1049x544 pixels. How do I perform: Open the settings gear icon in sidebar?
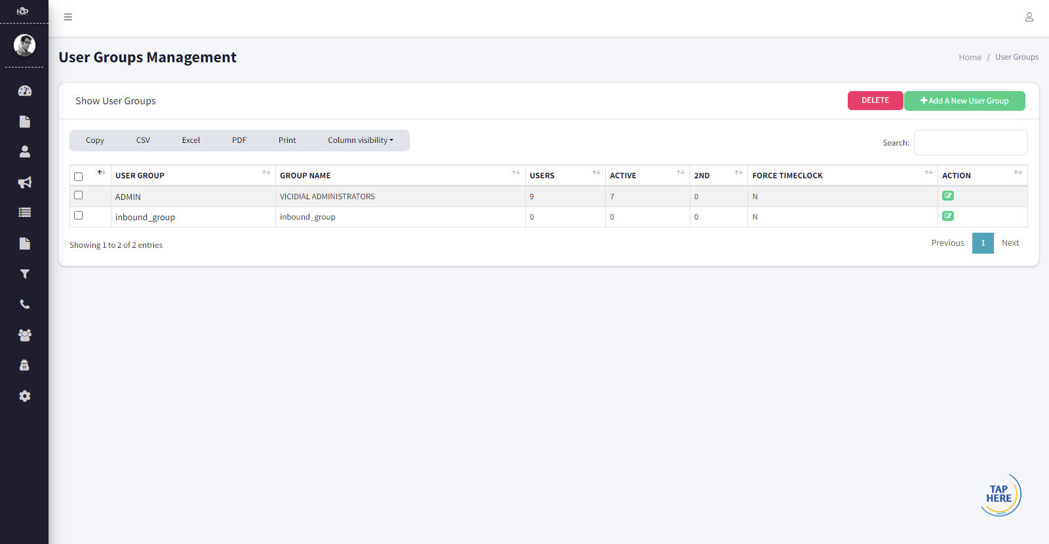[x=25, y=396]
